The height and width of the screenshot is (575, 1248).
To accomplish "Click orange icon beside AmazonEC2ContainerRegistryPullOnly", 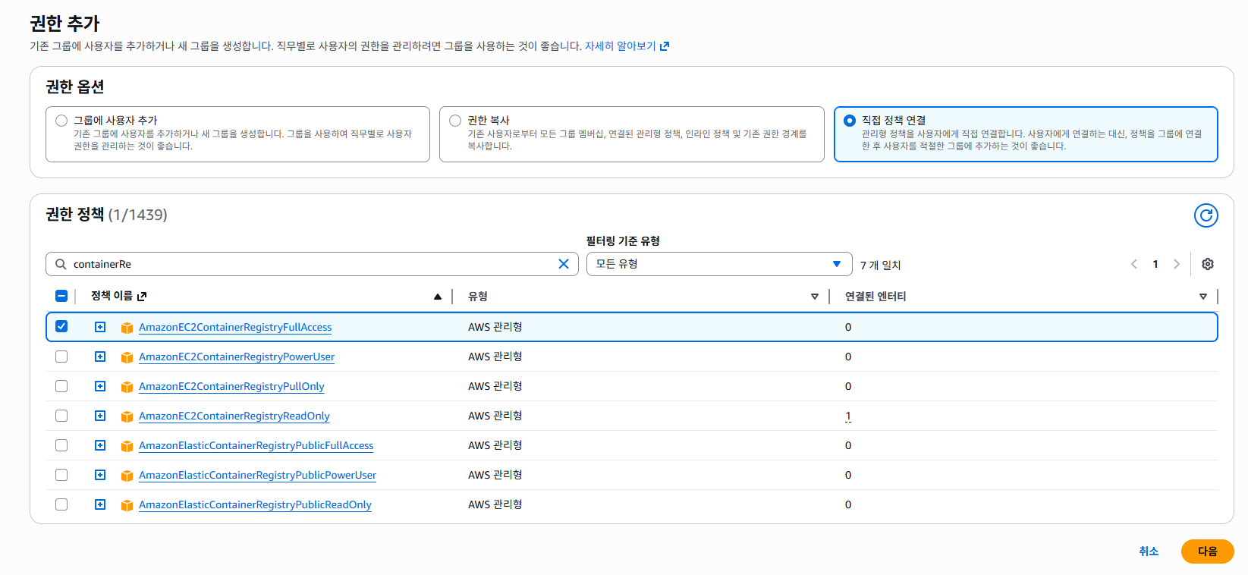I will click(x=127, y=387).
